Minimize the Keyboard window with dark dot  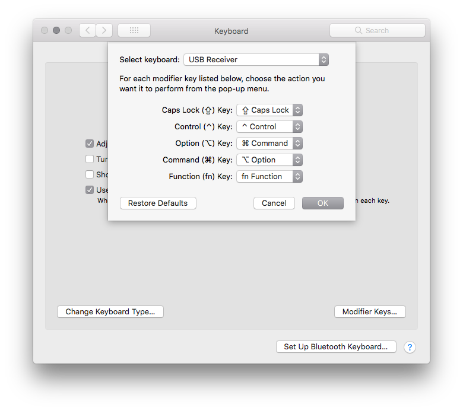tap(56, 30)
